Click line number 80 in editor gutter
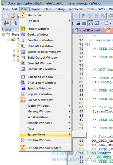This screenshot has width=113, height=165. coord(81,82)
